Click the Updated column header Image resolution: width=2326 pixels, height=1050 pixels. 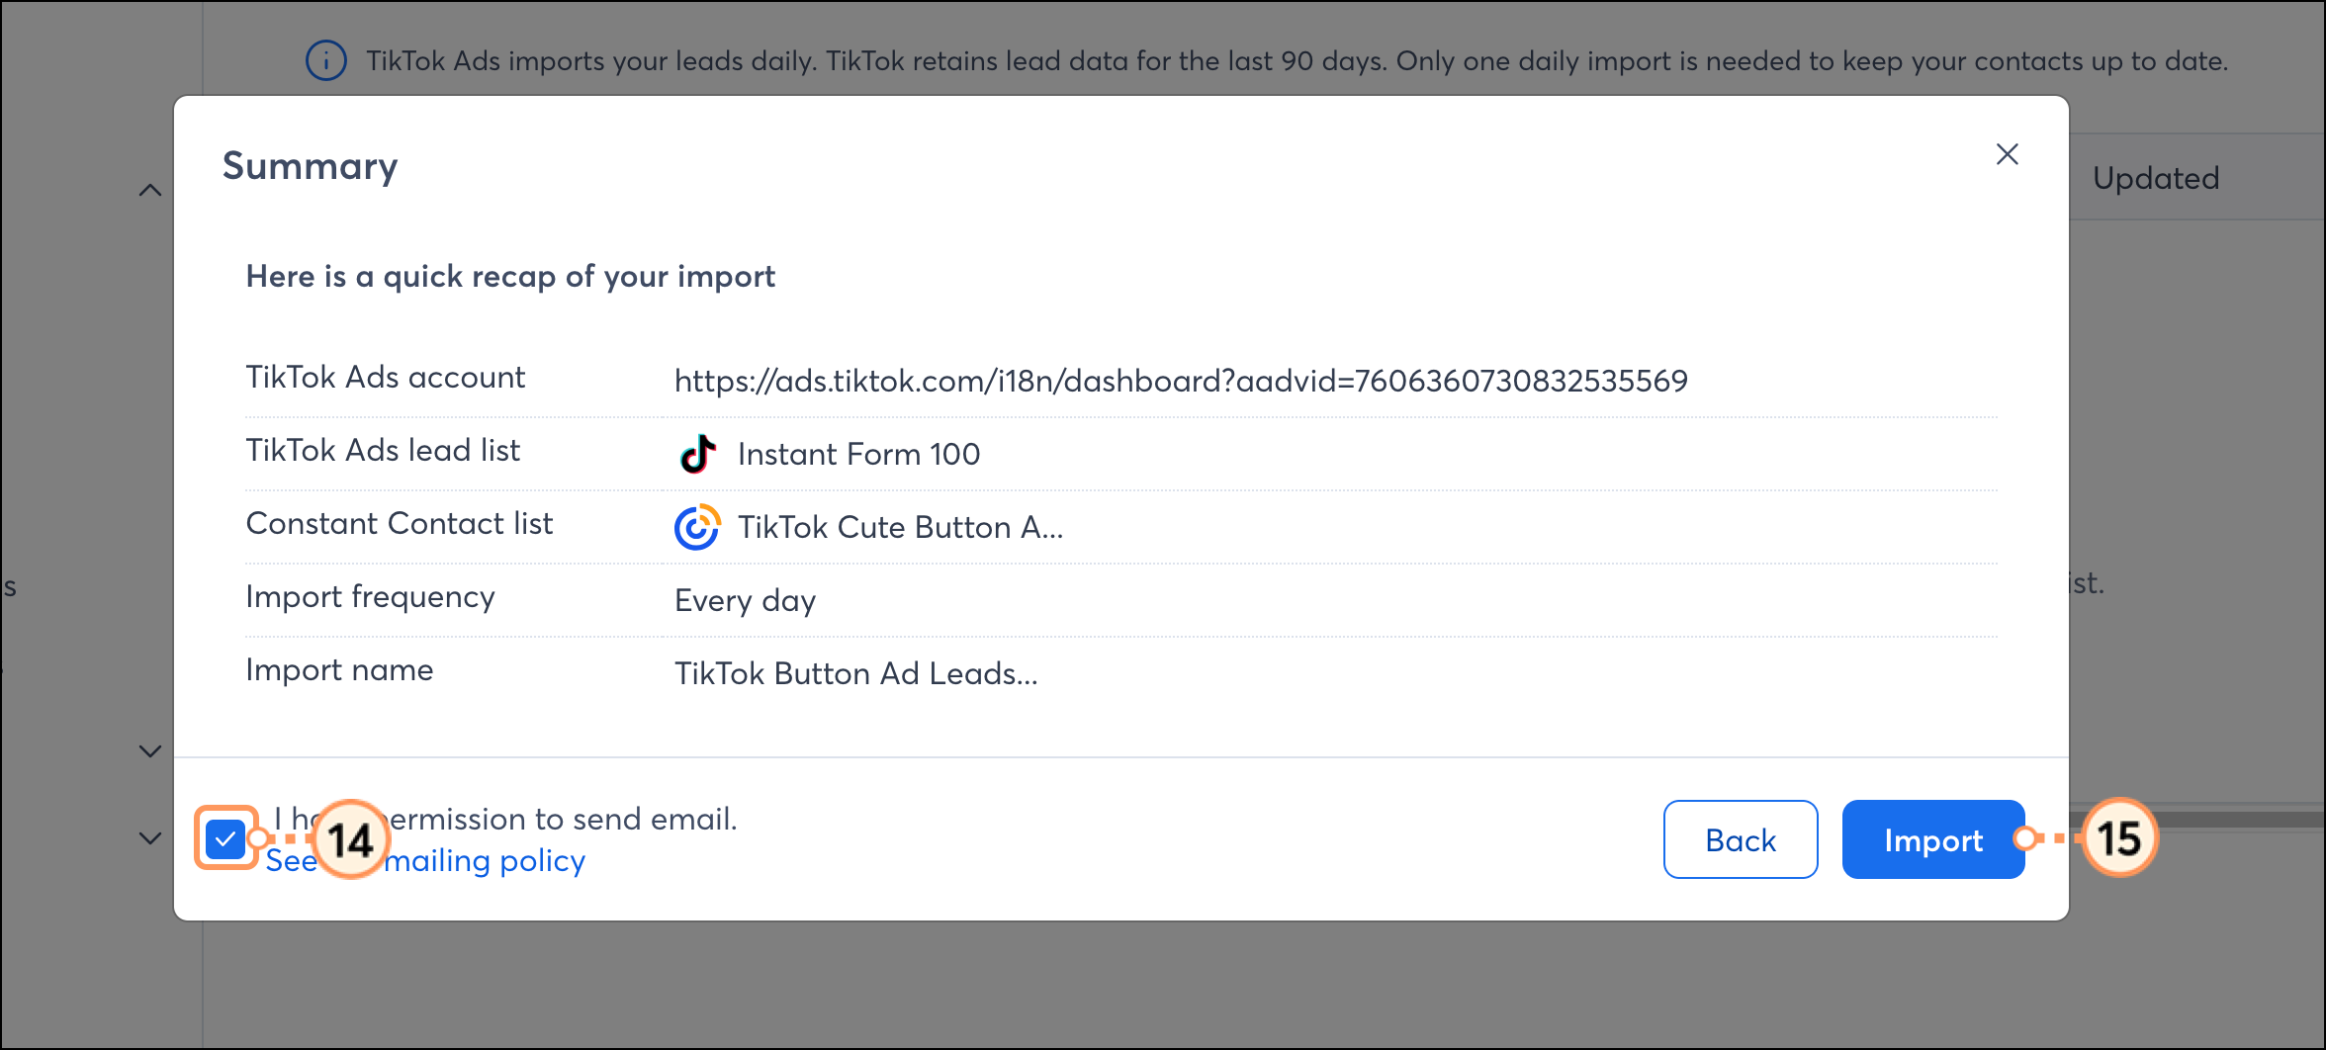[2156, 178]
